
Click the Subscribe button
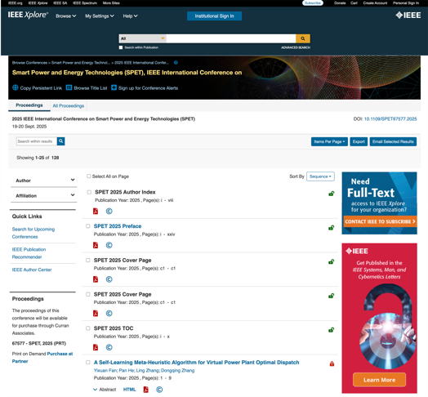click(313, 3)
